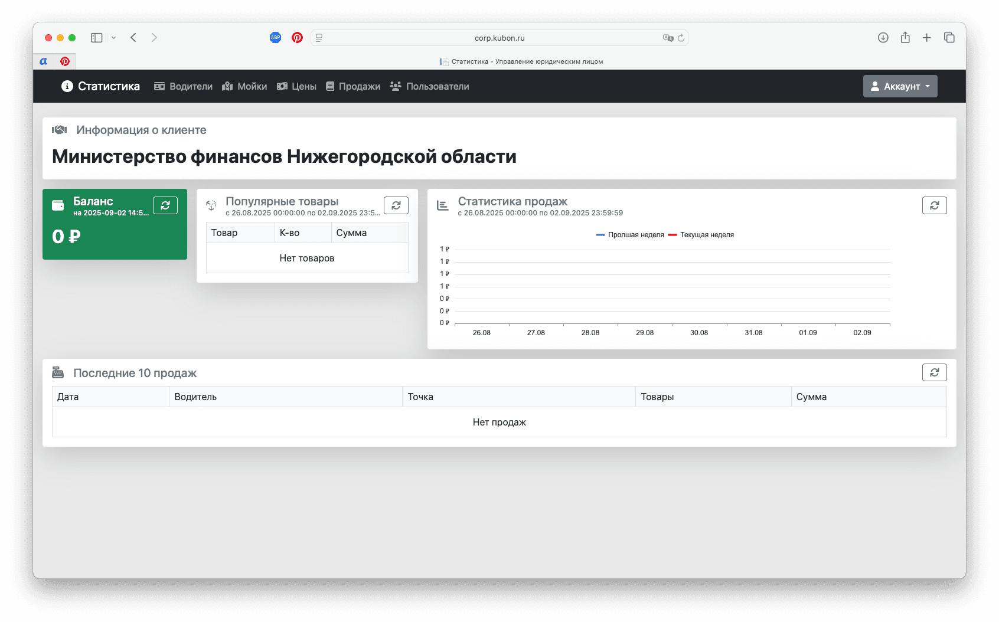Open the Safari downloads icon

[883, 38]
